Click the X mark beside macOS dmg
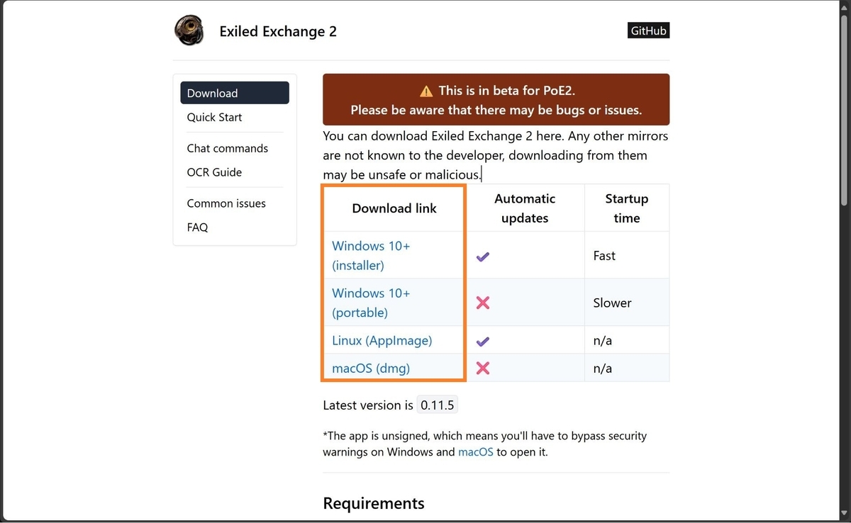This screenshot has width=851, height=523. click(483, 368)
